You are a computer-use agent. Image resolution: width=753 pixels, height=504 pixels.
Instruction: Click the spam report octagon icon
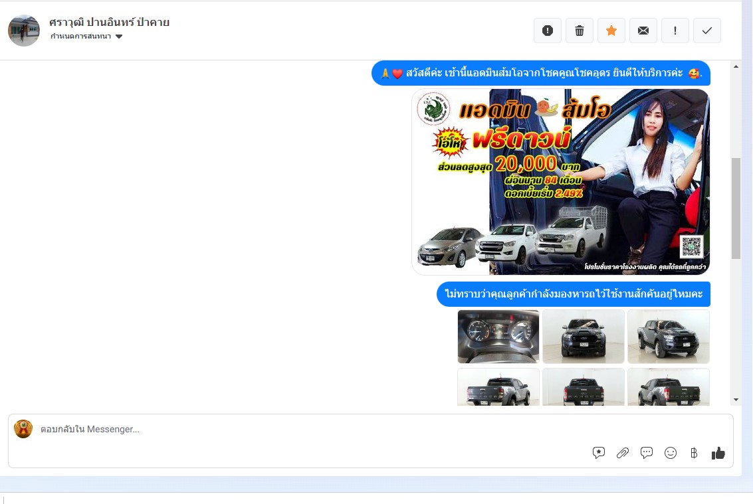click(x=548, y=31)
